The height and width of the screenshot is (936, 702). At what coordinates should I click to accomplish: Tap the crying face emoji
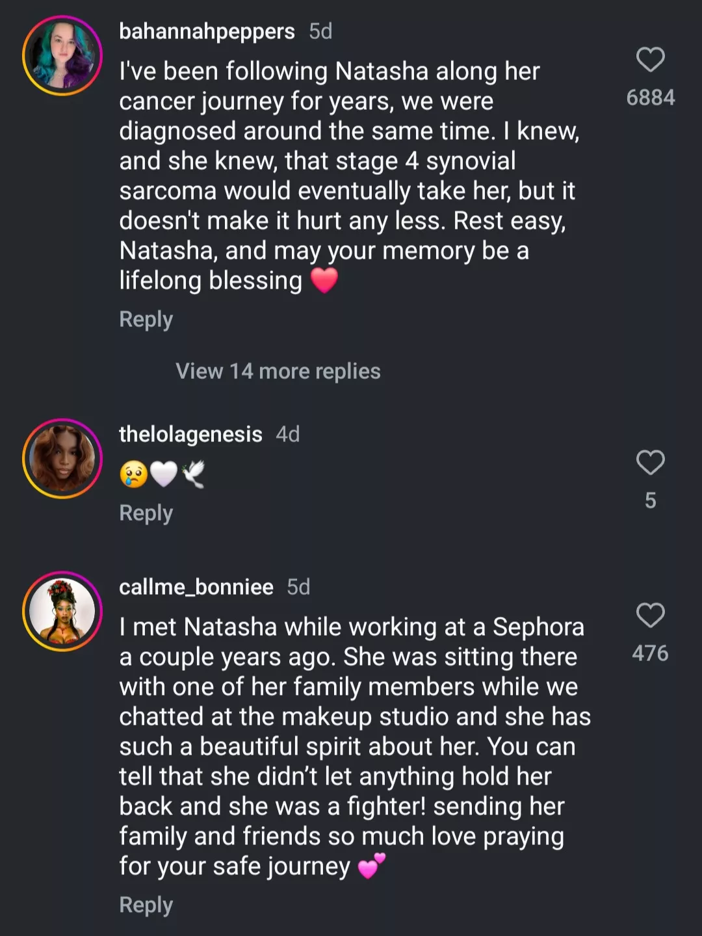point(133,474)
